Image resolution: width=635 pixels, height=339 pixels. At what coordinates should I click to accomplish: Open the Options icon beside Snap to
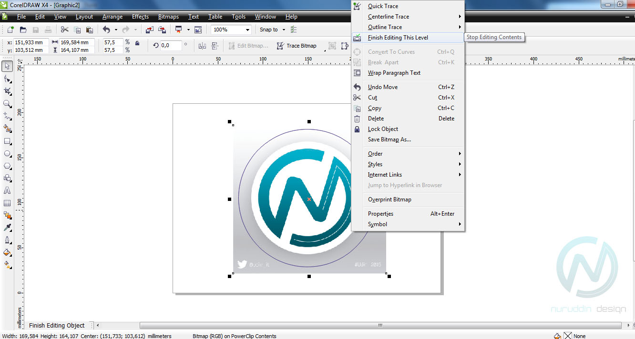click(294, 30)
